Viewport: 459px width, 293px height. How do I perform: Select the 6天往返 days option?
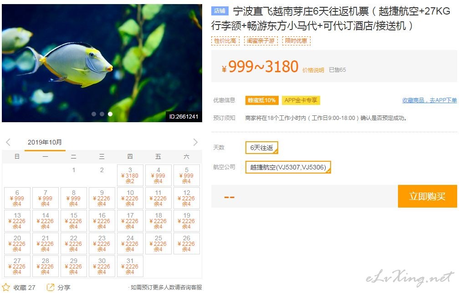262,148
